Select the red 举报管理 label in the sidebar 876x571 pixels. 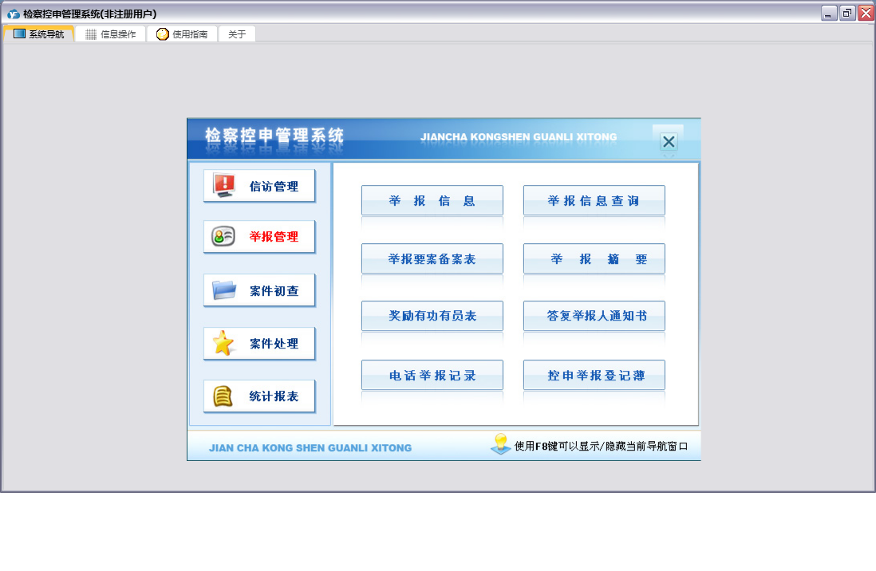[x=274, y=236]
